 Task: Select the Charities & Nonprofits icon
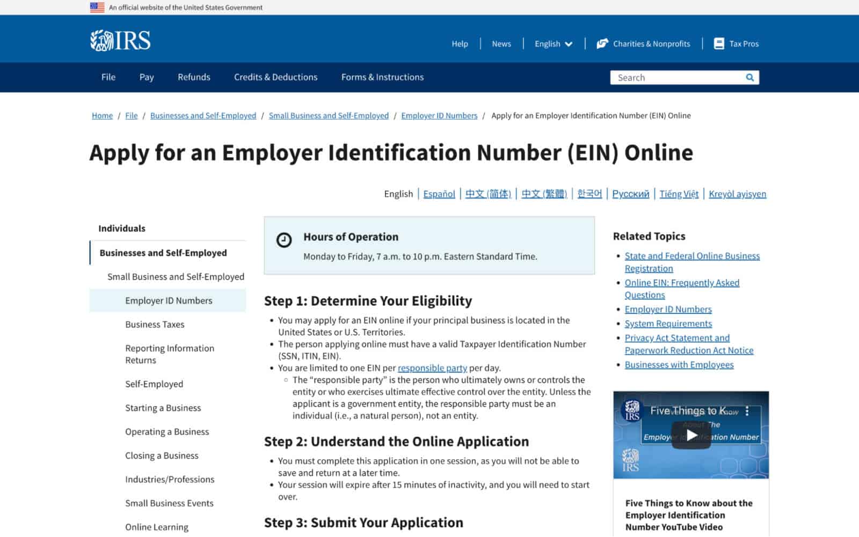(602, 43)
